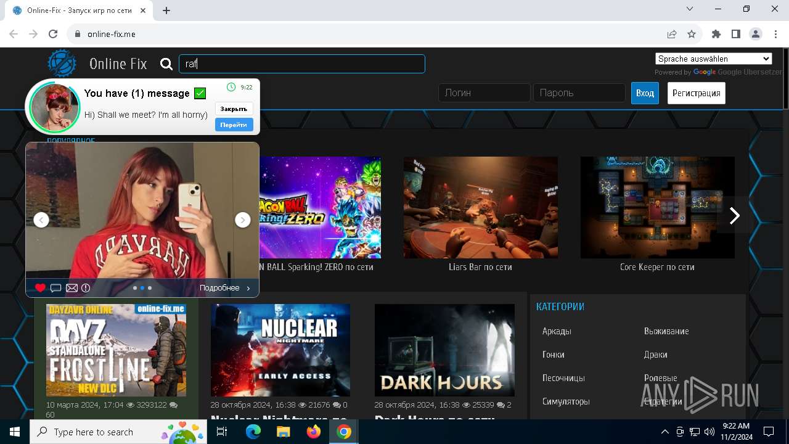Open the Nuclear Nightmare post thumbnail
This screenshot has width=789, height=444.
click(280, 350)
